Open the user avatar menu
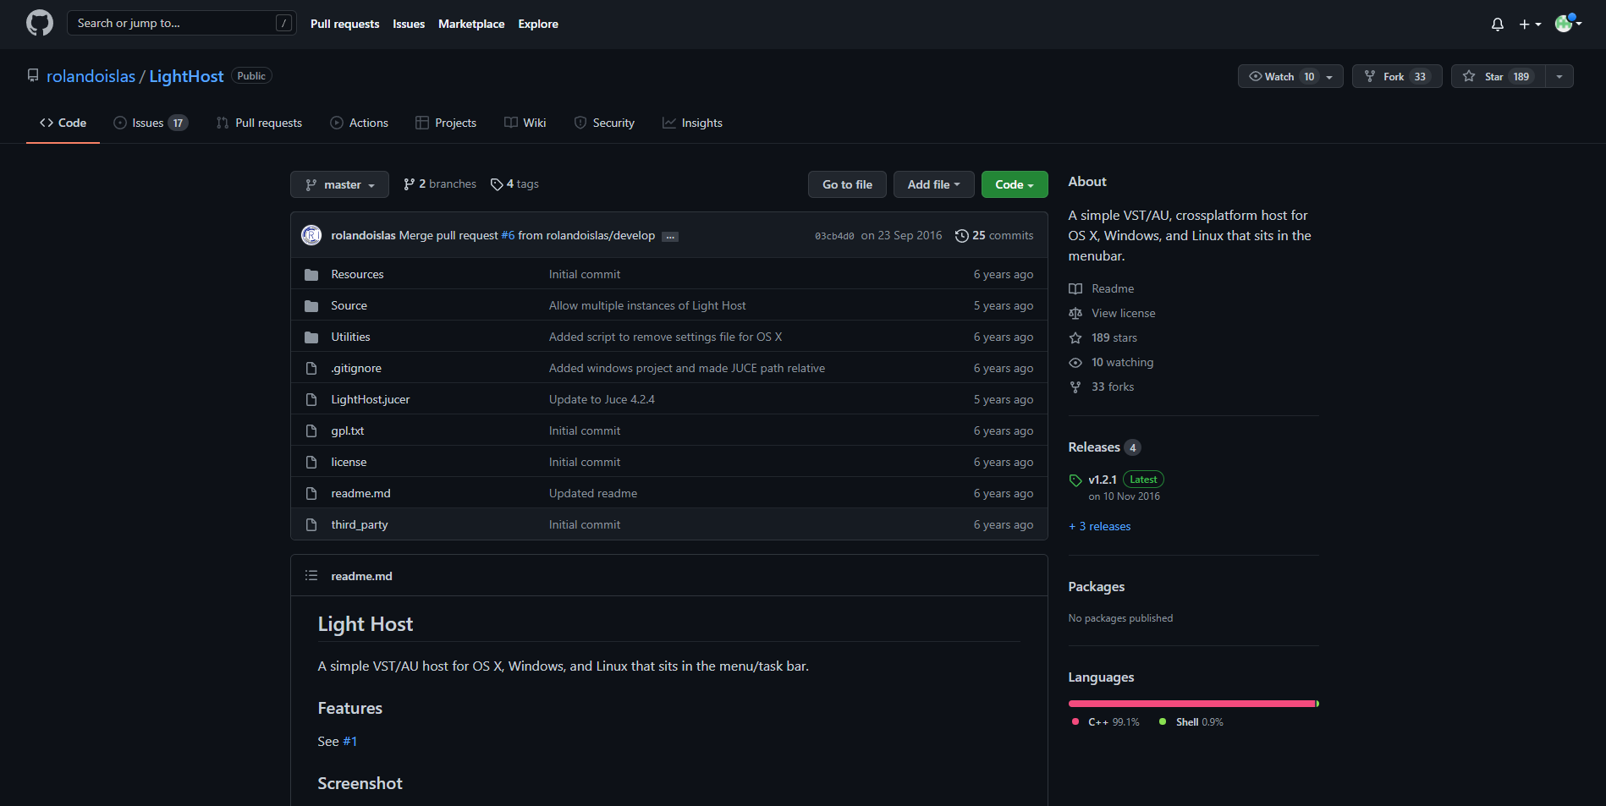The image size is (1606, 806). point(1568,24)
